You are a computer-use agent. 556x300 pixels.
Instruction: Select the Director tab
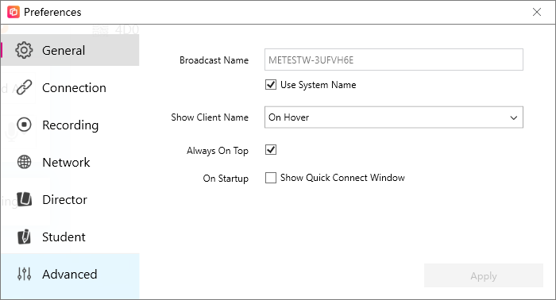pos(70,199)
